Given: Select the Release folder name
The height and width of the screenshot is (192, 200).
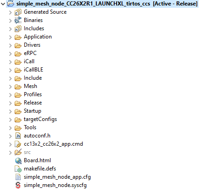Looking at the screenshot, I should point(33,103).
